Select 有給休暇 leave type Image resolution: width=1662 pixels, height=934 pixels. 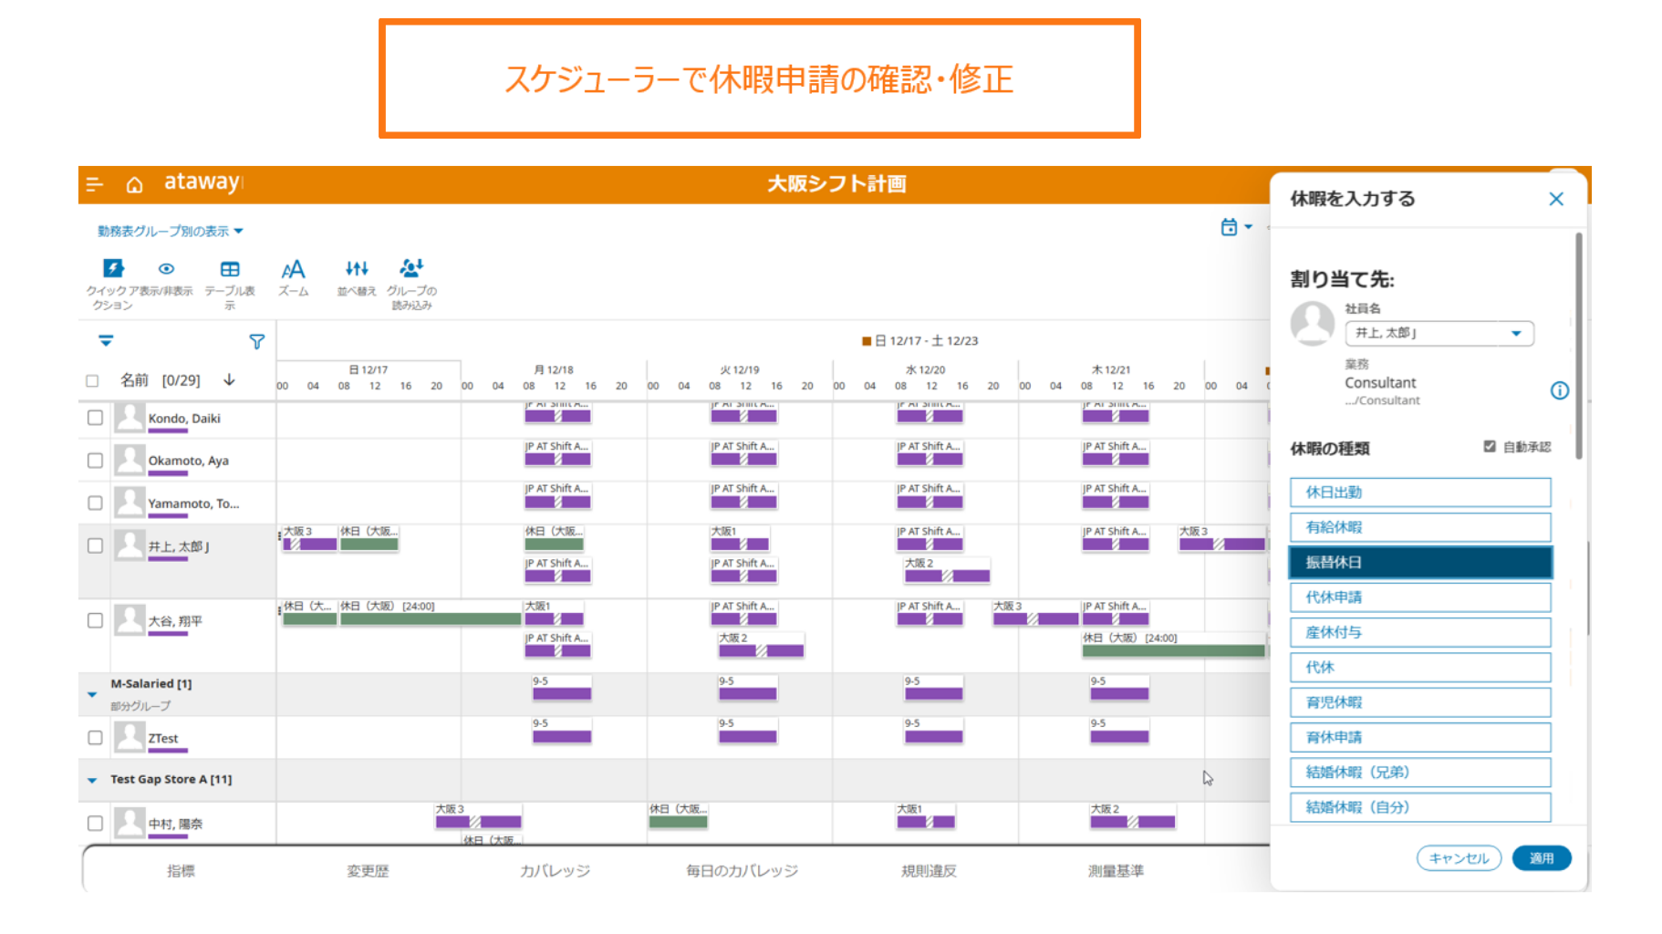1419,527
